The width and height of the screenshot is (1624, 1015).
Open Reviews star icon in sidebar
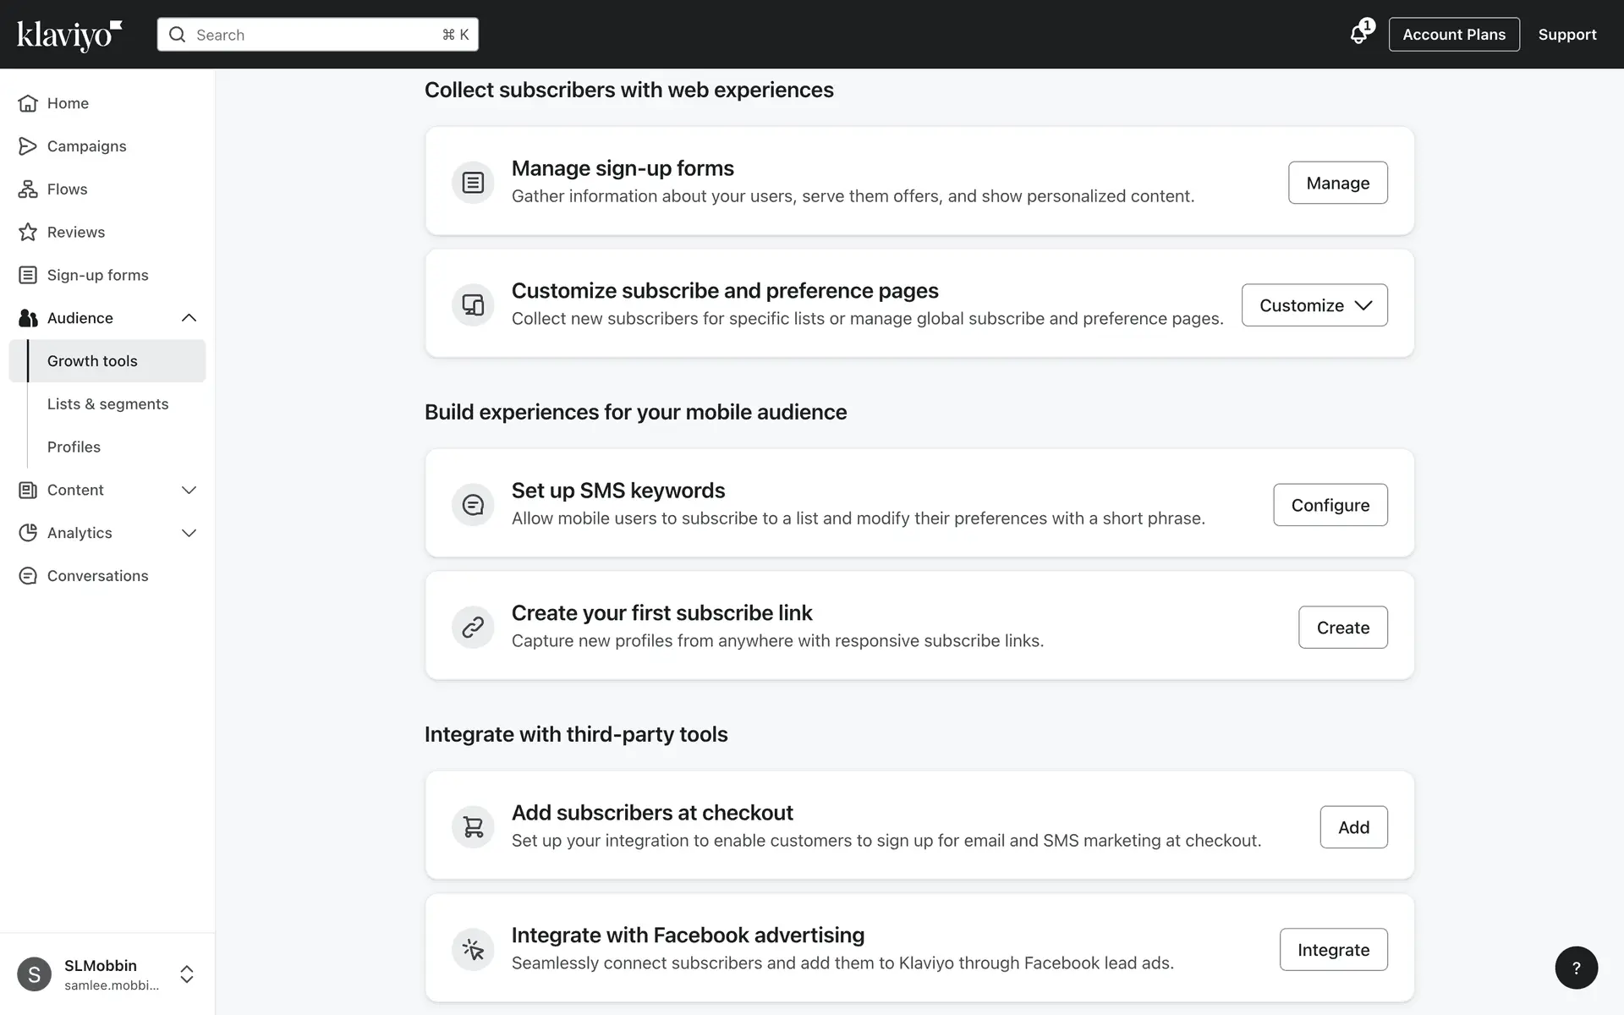click(28, 233)
